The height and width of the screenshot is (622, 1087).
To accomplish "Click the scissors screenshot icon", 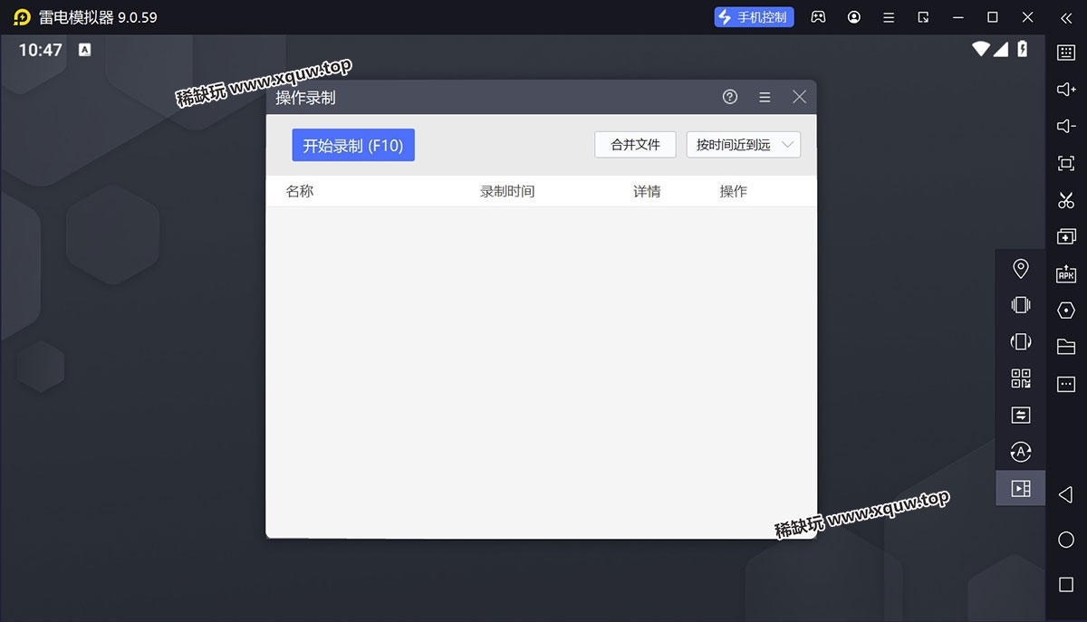I will coord(1066,200).
